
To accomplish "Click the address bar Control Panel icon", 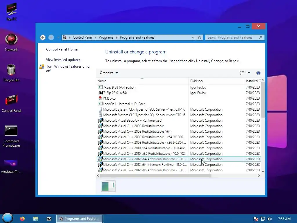I will click(x=65, y=37).
